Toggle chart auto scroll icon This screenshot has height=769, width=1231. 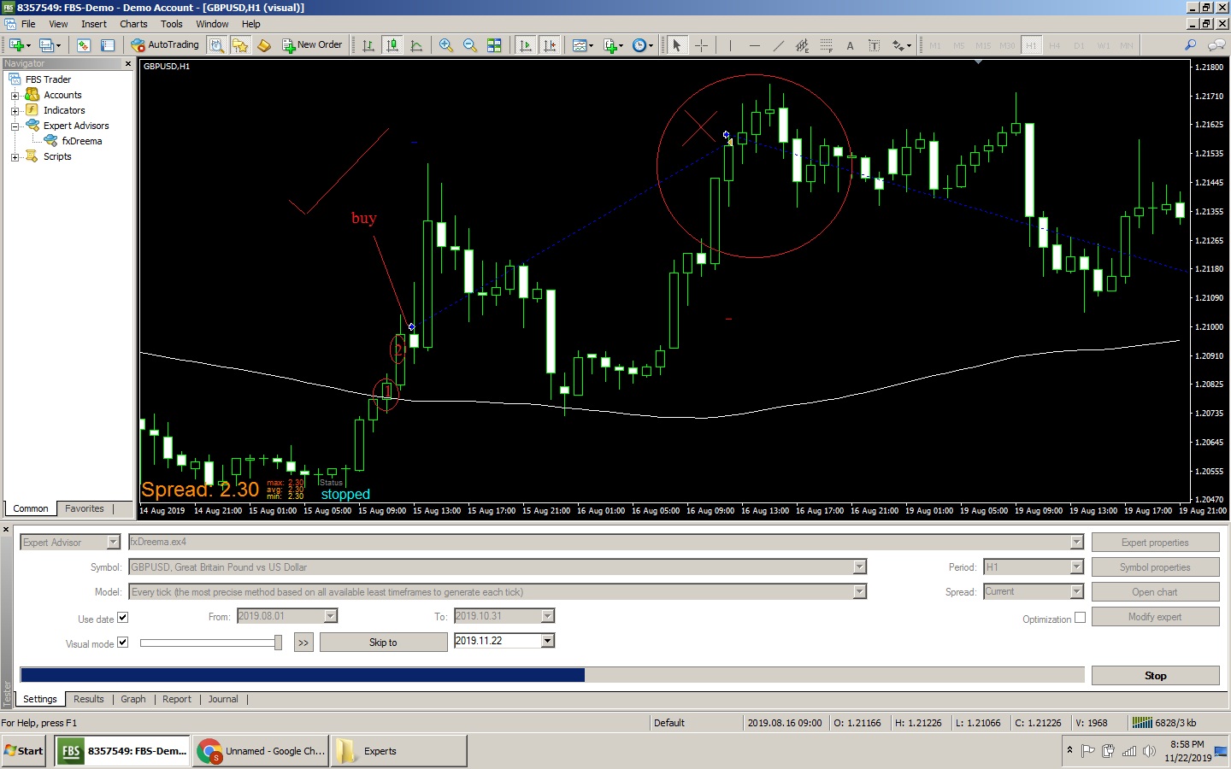[x=525, y=45]
